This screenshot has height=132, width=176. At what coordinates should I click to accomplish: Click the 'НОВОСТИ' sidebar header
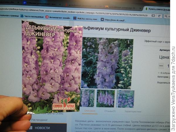42,128
